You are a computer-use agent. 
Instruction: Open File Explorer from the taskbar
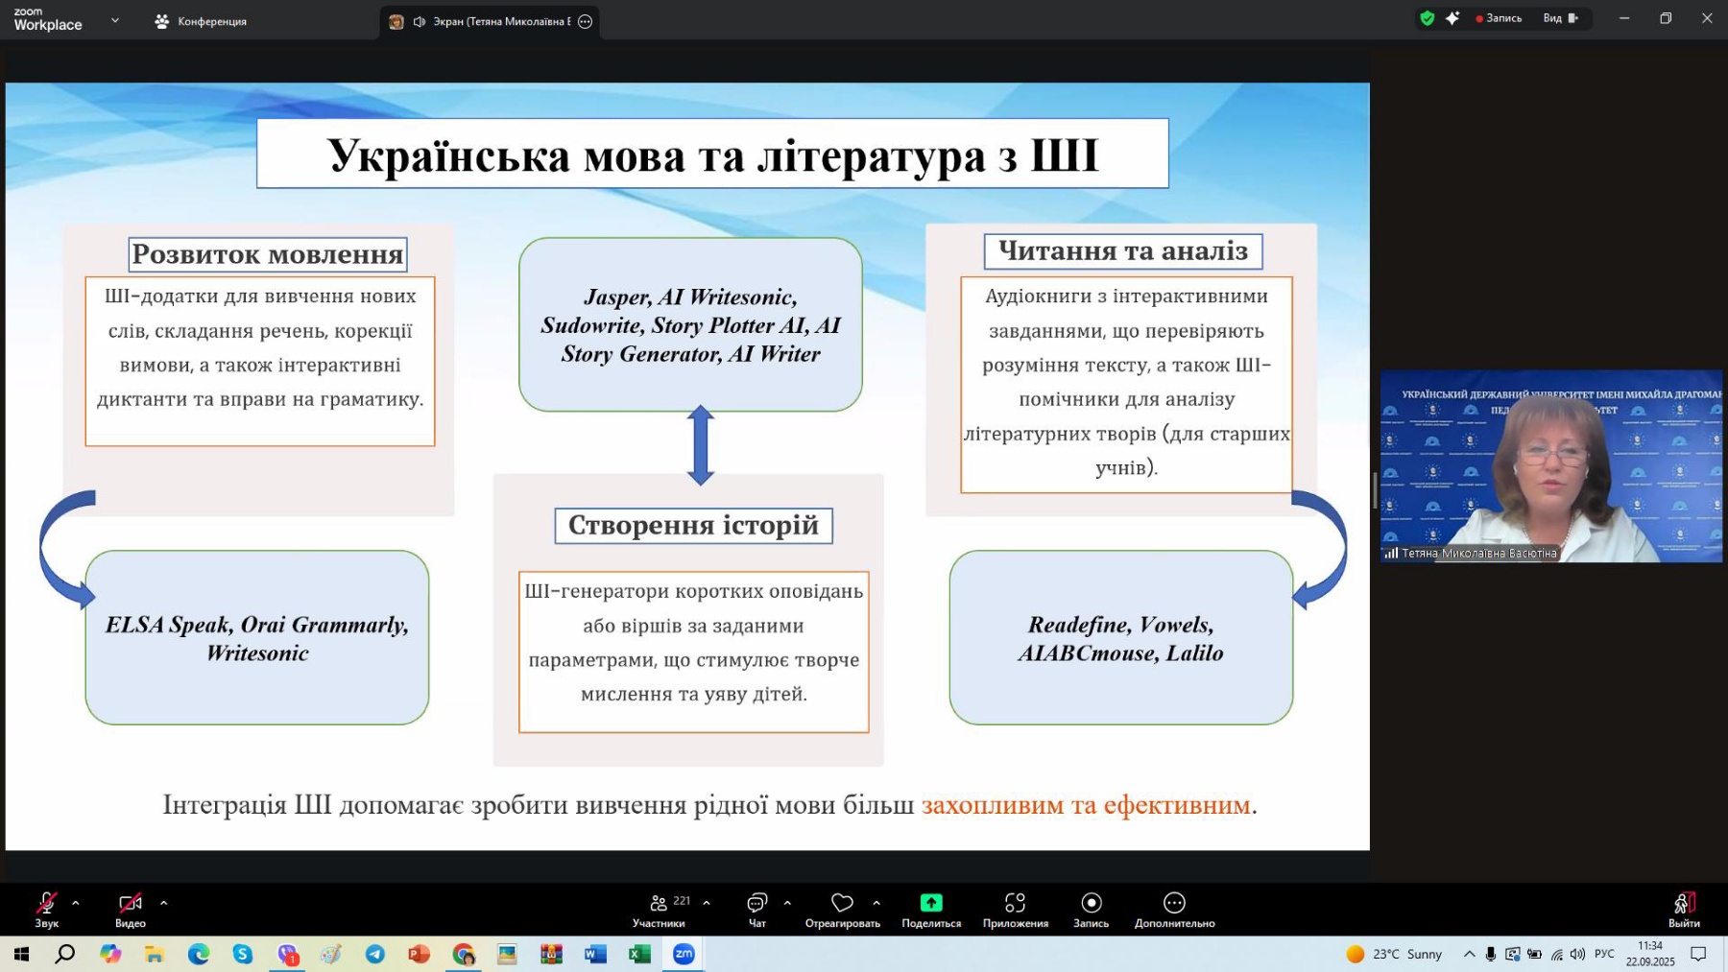(x=155, y=954)
